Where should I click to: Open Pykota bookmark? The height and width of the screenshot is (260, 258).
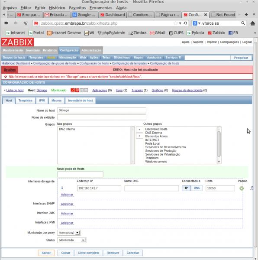tap(195, 33)
